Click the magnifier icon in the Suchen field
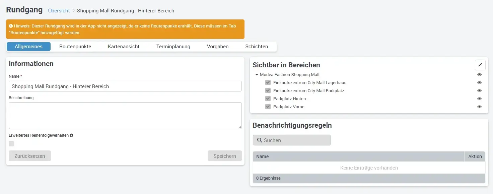493x194 pixels. click(260, 140)
